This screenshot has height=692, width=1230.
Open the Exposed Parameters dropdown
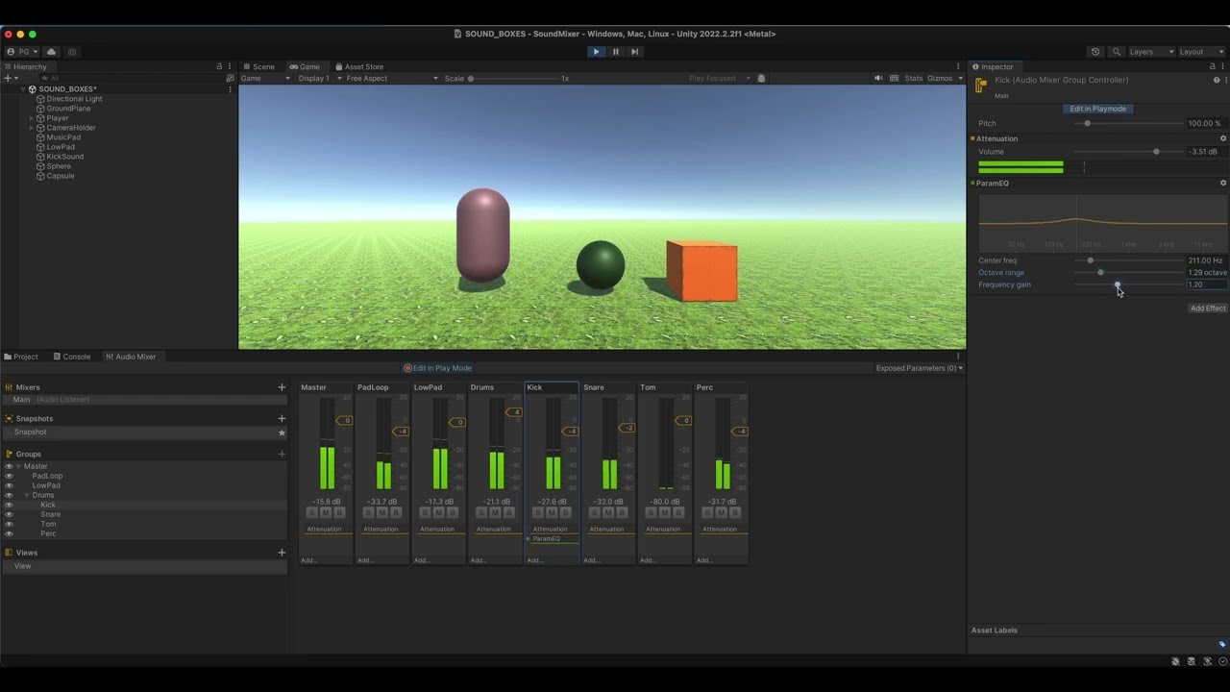(x=920, y=368)
